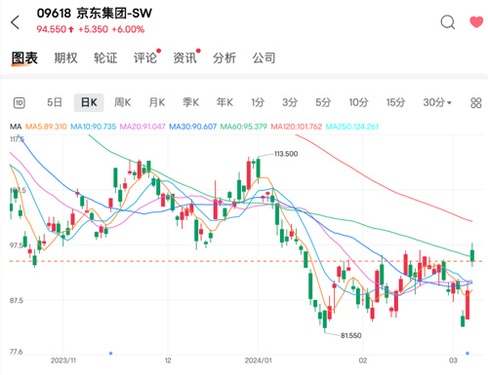The image size is (488, 375).
Task: Open the 资讯 tab
Action: pyautogui.click(x=184, y=58)
